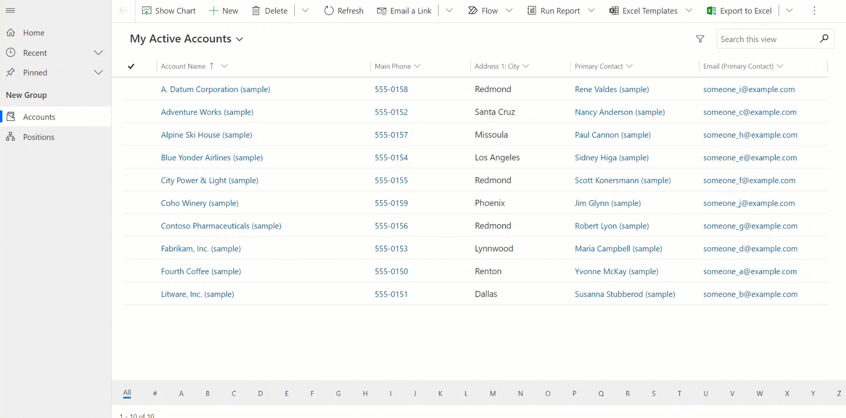Click the Export to Excel icon

point(711,10)
